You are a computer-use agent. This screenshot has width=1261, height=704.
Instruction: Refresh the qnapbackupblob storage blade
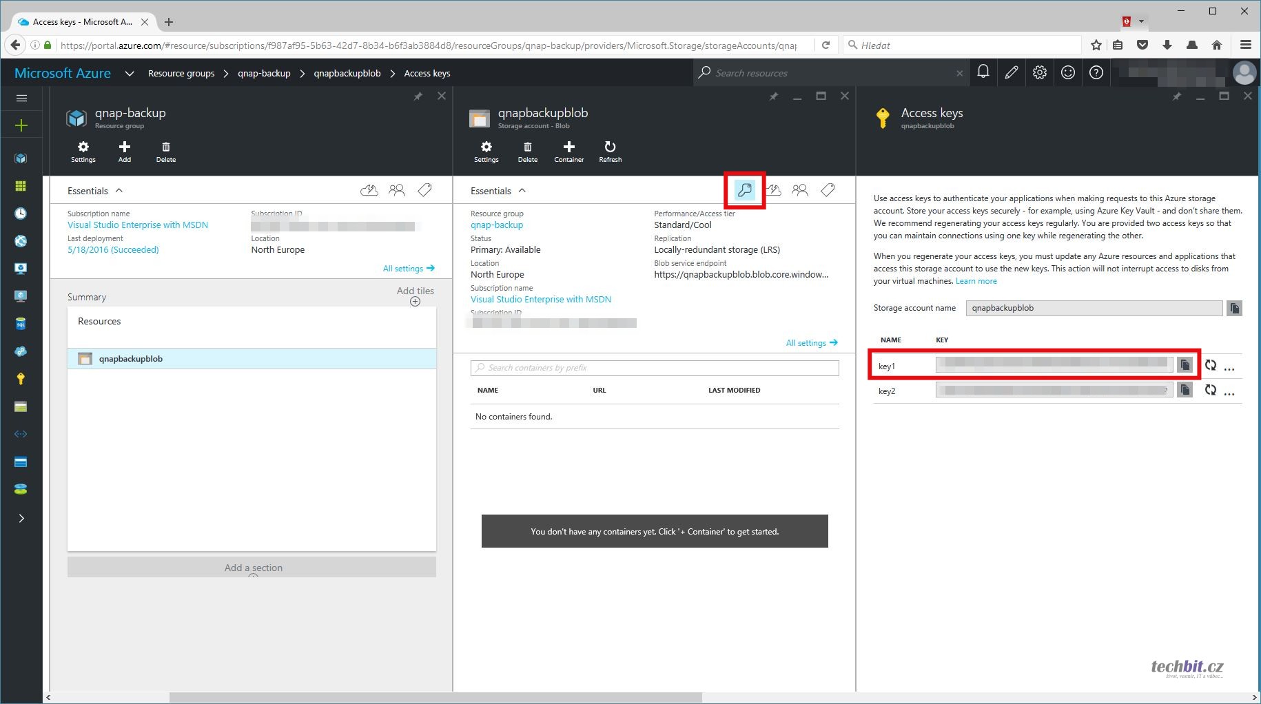tap(610, 152)
